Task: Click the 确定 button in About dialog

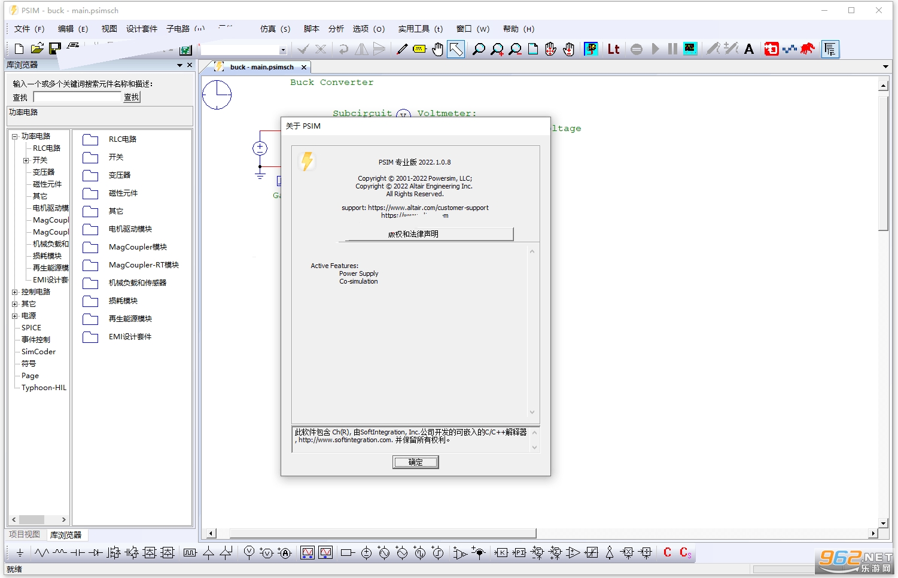Action: click(x=415, y=462)
